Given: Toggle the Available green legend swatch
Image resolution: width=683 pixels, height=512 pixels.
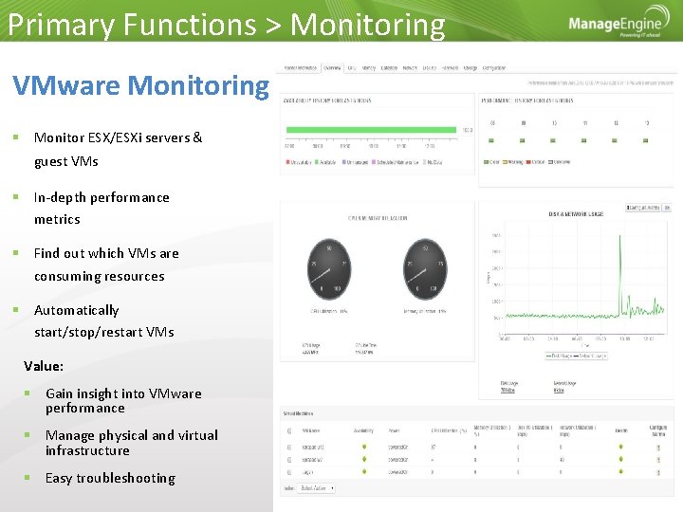Looking at the screenshot, I should pyautogui.click(x=317, y=162).
